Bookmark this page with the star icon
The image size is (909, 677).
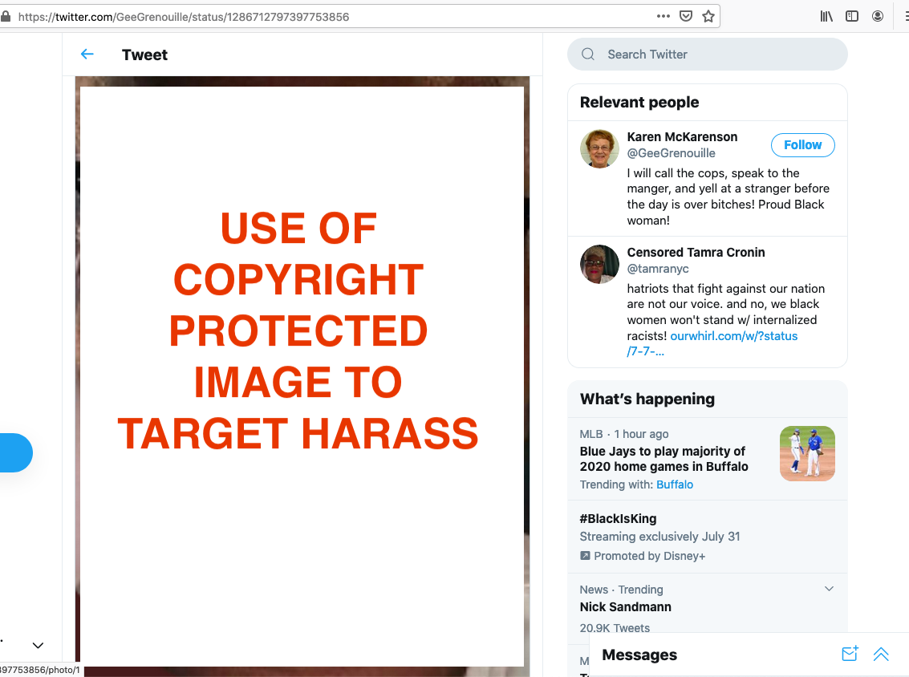(x=708, y=16)
